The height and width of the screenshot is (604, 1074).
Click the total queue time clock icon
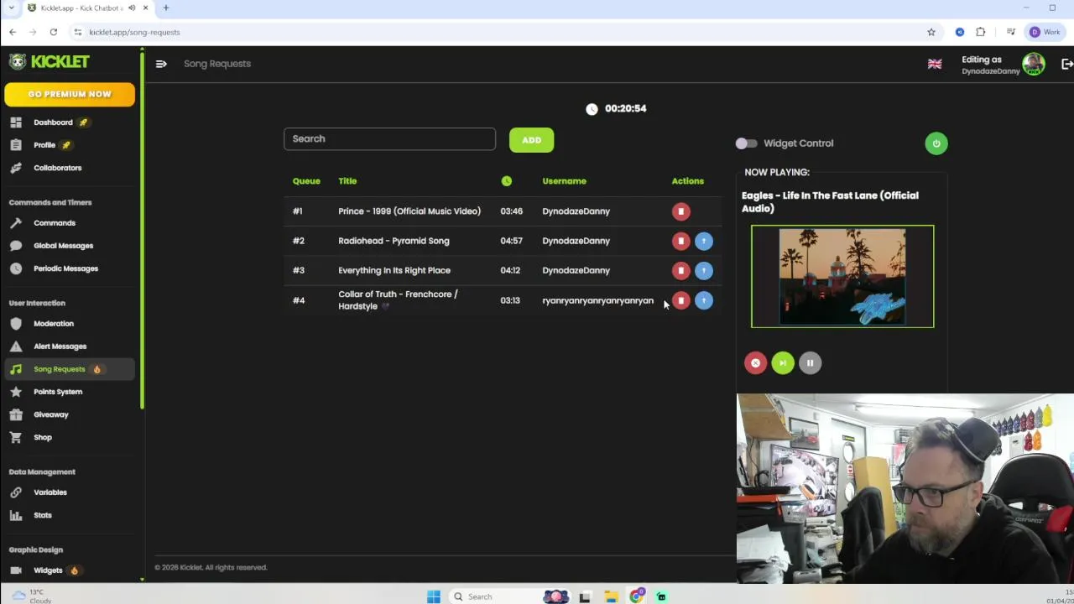592,109
